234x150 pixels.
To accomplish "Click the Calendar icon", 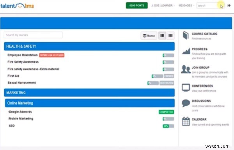I will (186, 121).
